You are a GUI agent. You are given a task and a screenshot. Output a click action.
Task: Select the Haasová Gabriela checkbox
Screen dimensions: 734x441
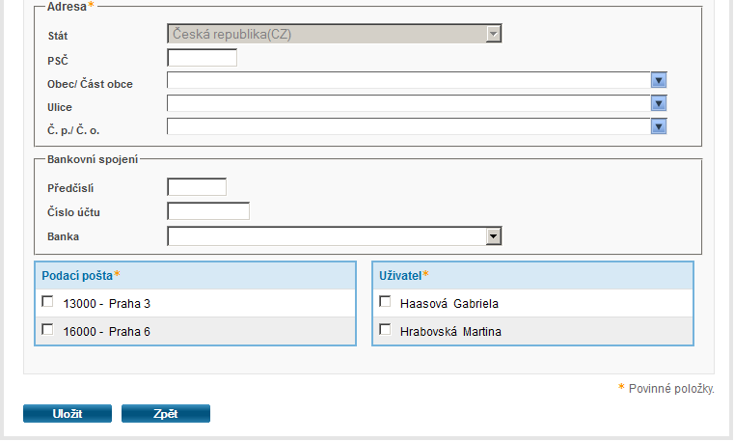386,302
